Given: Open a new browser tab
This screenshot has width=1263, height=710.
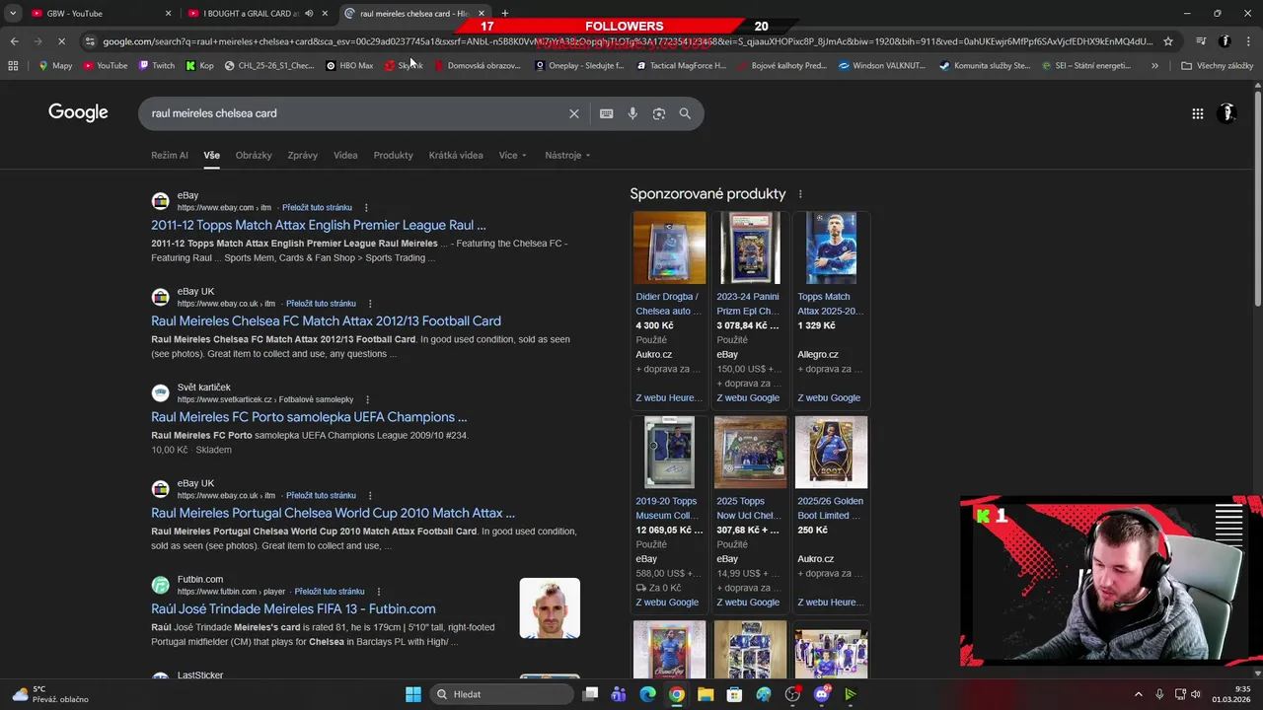Looking at the screenshot, I should pos(504,14).
